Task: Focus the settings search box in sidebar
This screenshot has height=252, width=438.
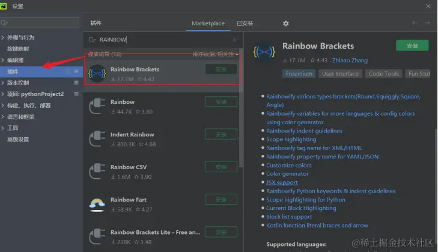Action: (40, 23)
